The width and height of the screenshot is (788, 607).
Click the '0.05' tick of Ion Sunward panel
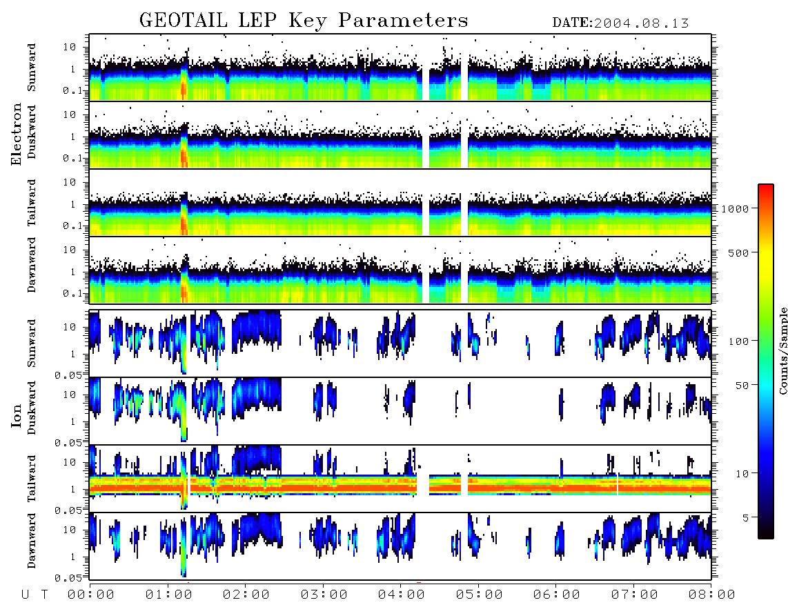click(x=68, y=375)
